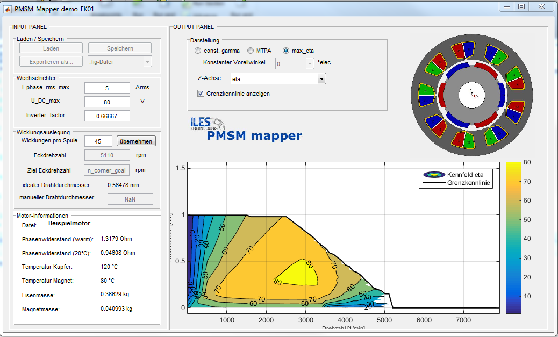Screen dimensions: 558x337
Task: Click the motor cross-section diagram
Action: tap(472, 95)
